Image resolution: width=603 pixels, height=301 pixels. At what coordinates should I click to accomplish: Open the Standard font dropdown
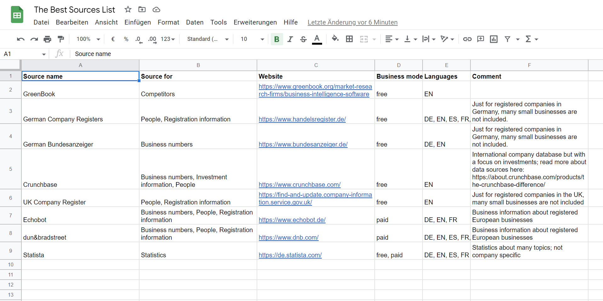coord(208,39)
